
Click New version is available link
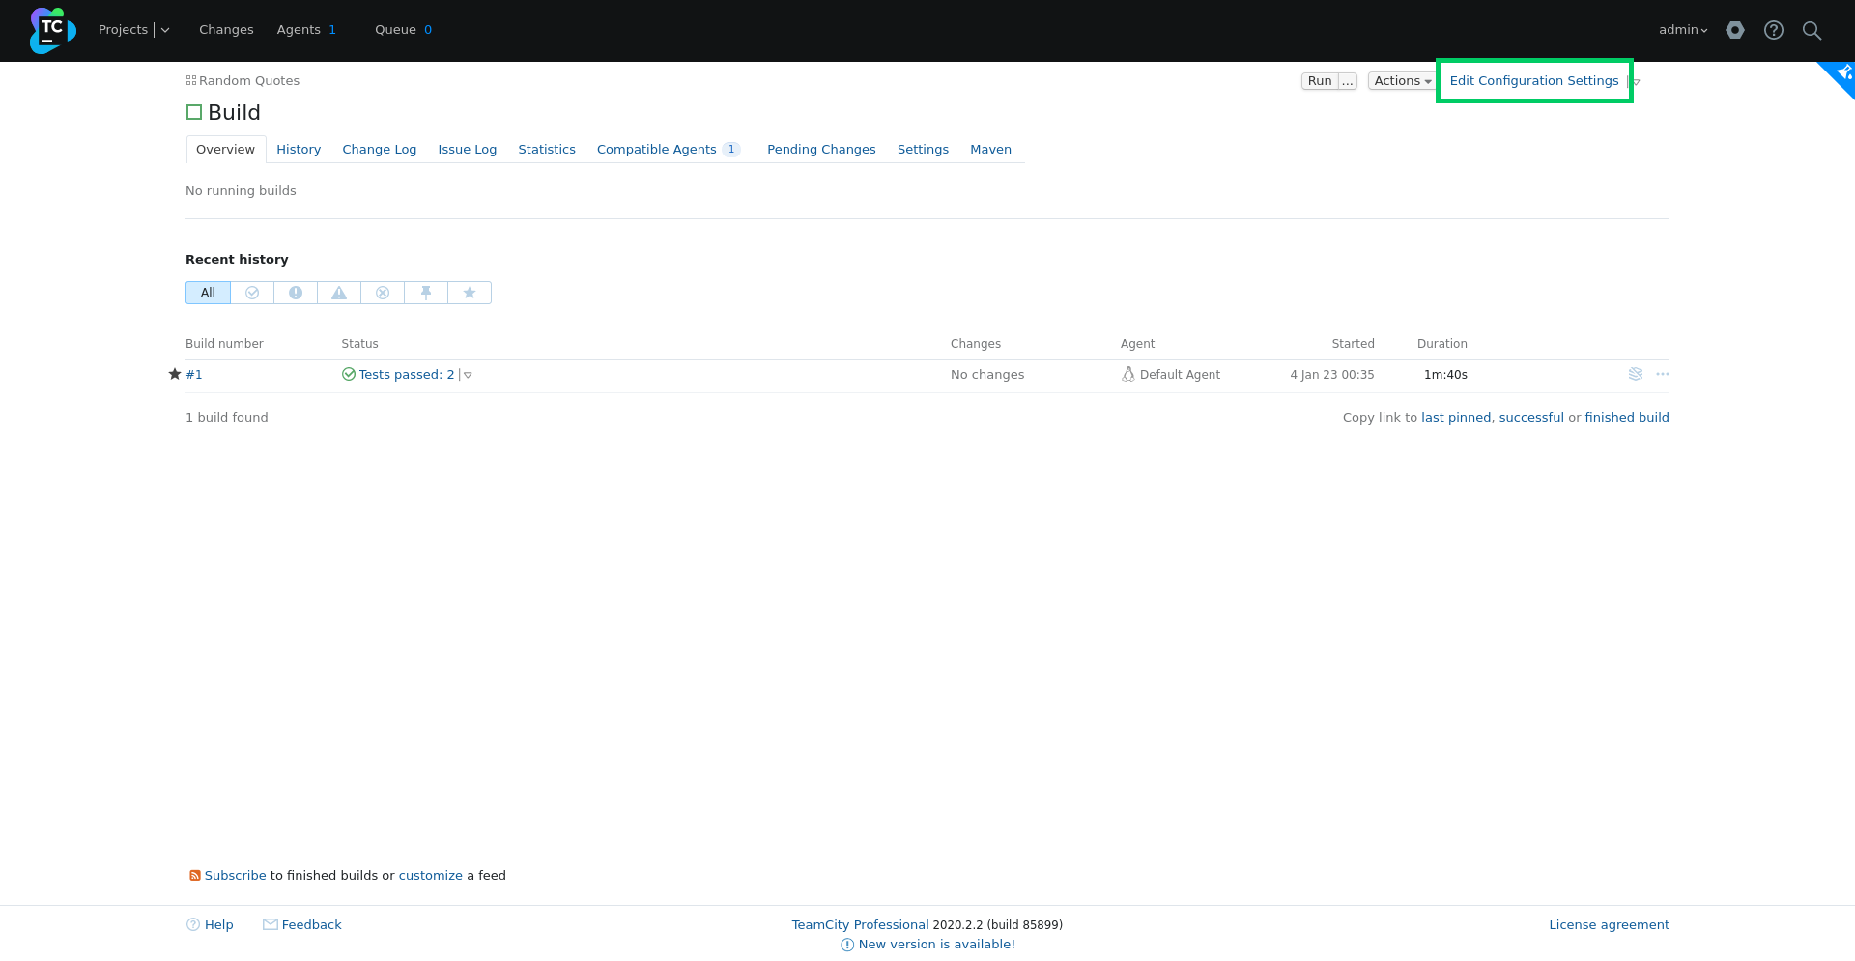point(937,945)
